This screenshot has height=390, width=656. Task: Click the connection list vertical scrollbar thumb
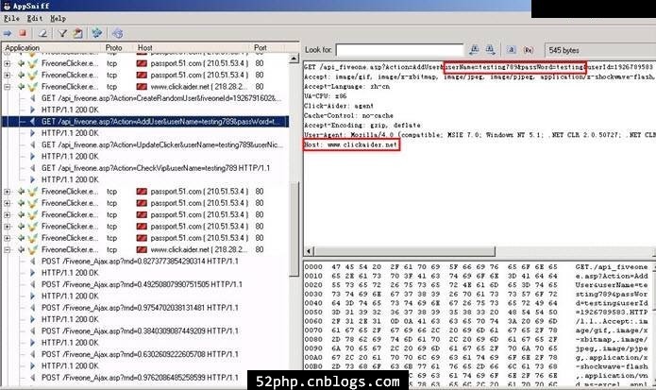point(294,229)
